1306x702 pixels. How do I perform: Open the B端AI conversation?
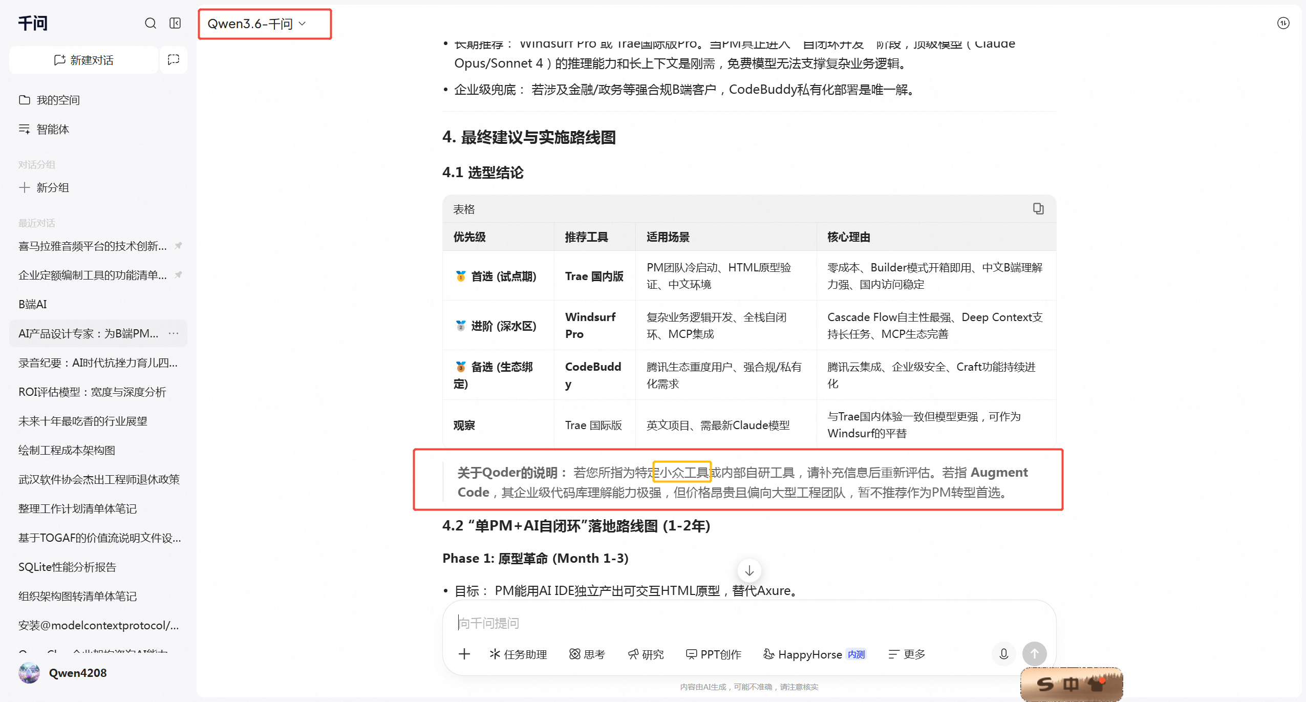[98, 304]
